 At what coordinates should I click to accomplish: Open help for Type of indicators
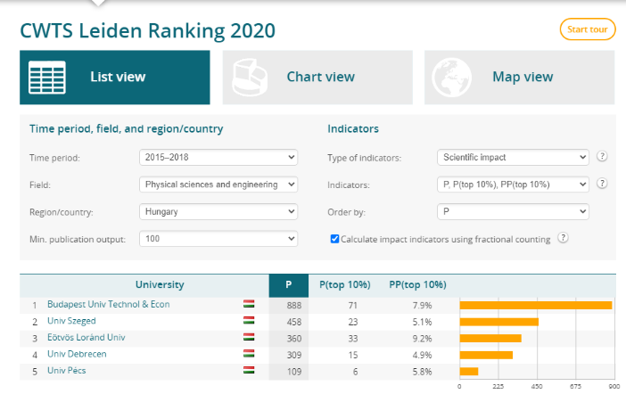[x=602, y=156]
